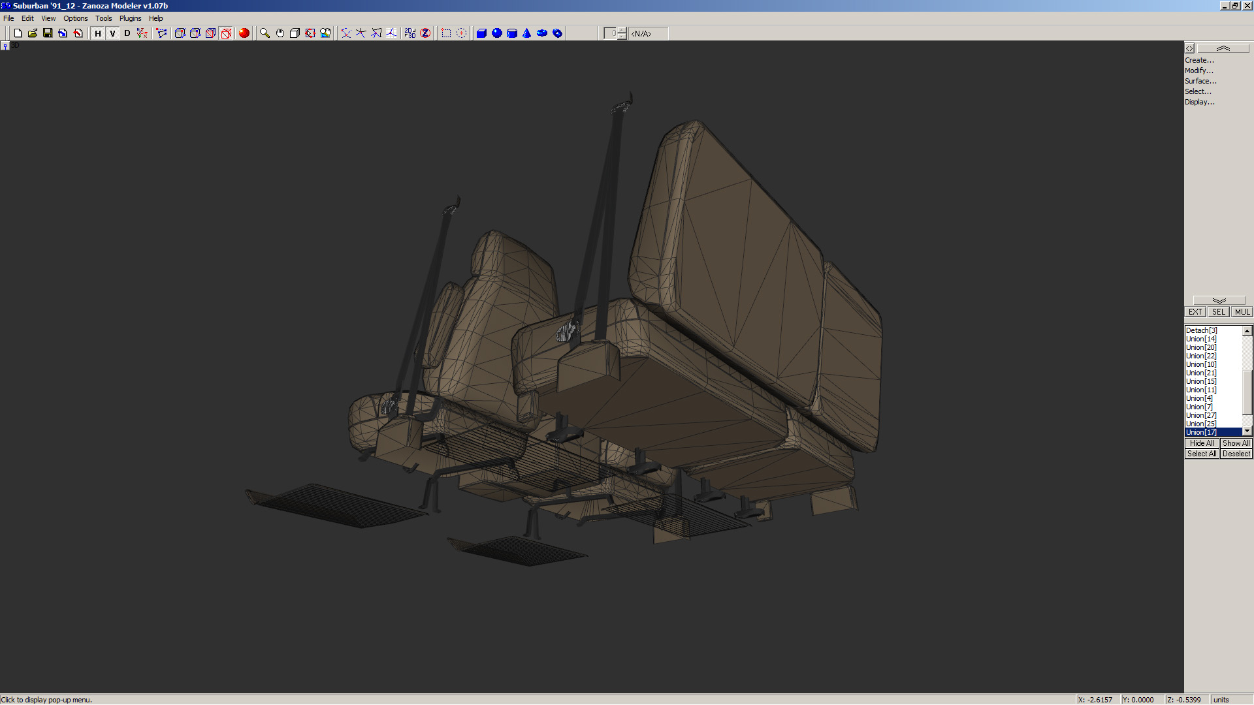Create a blue torus primitive
This screenshot has height=705, width=1254.
coord(542,33)
